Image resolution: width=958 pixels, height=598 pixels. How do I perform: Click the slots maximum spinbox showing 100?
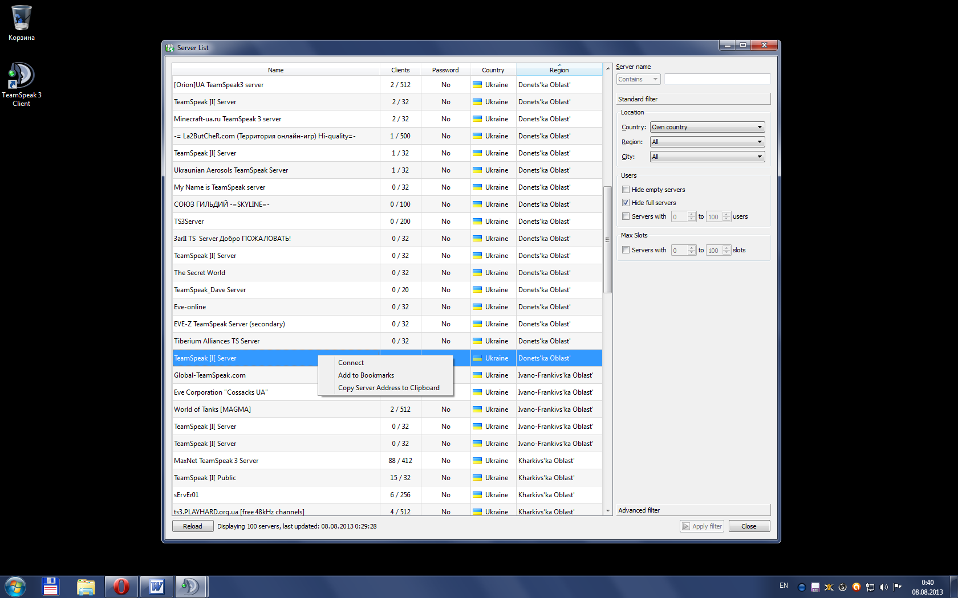pyautogui.click(x=718, y=250)
